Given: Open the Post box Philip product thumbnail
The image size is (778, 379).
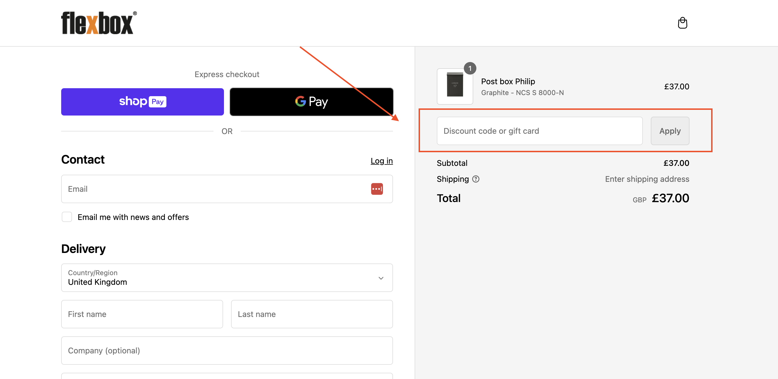Looking at the screenshot, I should 455,87.
